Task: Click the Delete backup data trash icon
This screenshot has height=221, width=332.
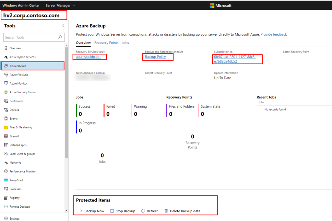Action: [166, 211]
